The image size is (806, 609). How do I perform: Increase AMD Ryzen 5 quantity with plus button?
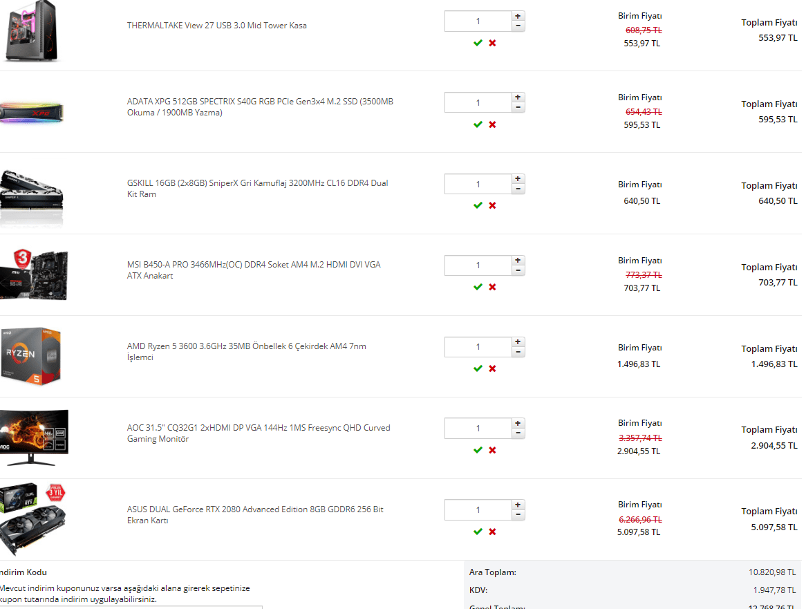(x=518, y=342)
